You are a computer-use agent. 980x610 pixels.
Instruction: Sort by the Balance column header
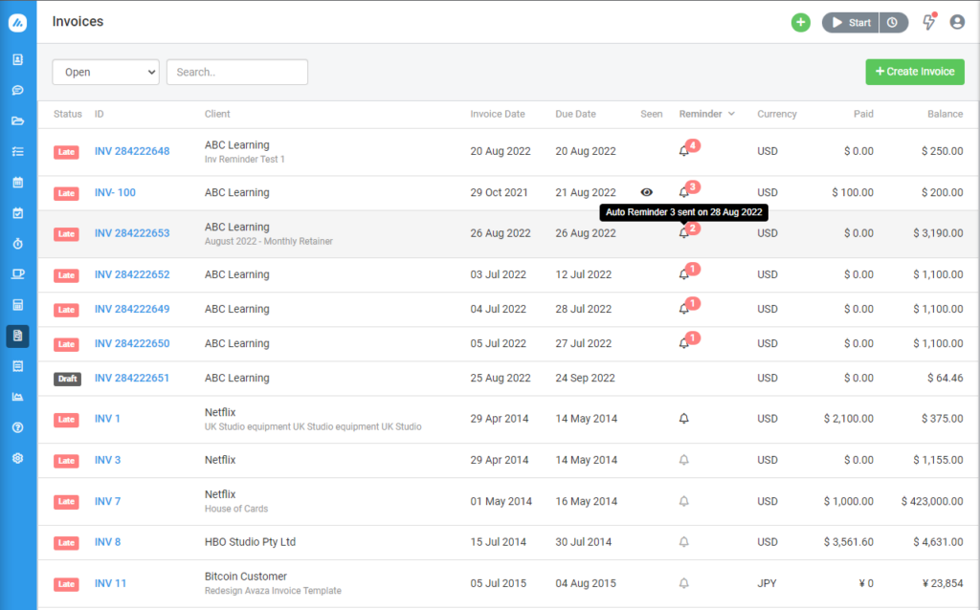pos(945,114)
